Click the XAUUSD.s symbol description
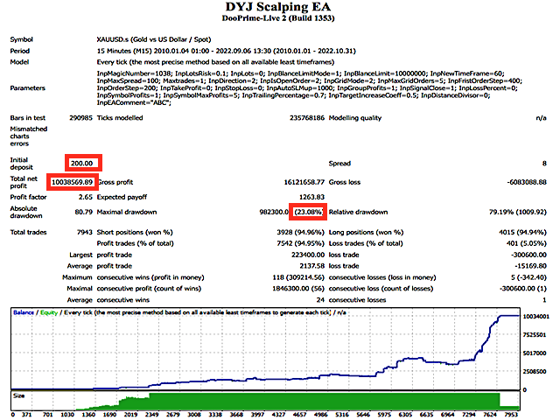 click(154, 39)
